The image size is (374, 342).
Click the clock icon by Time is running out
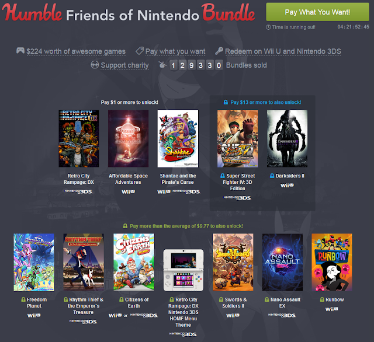pos(268,27)
